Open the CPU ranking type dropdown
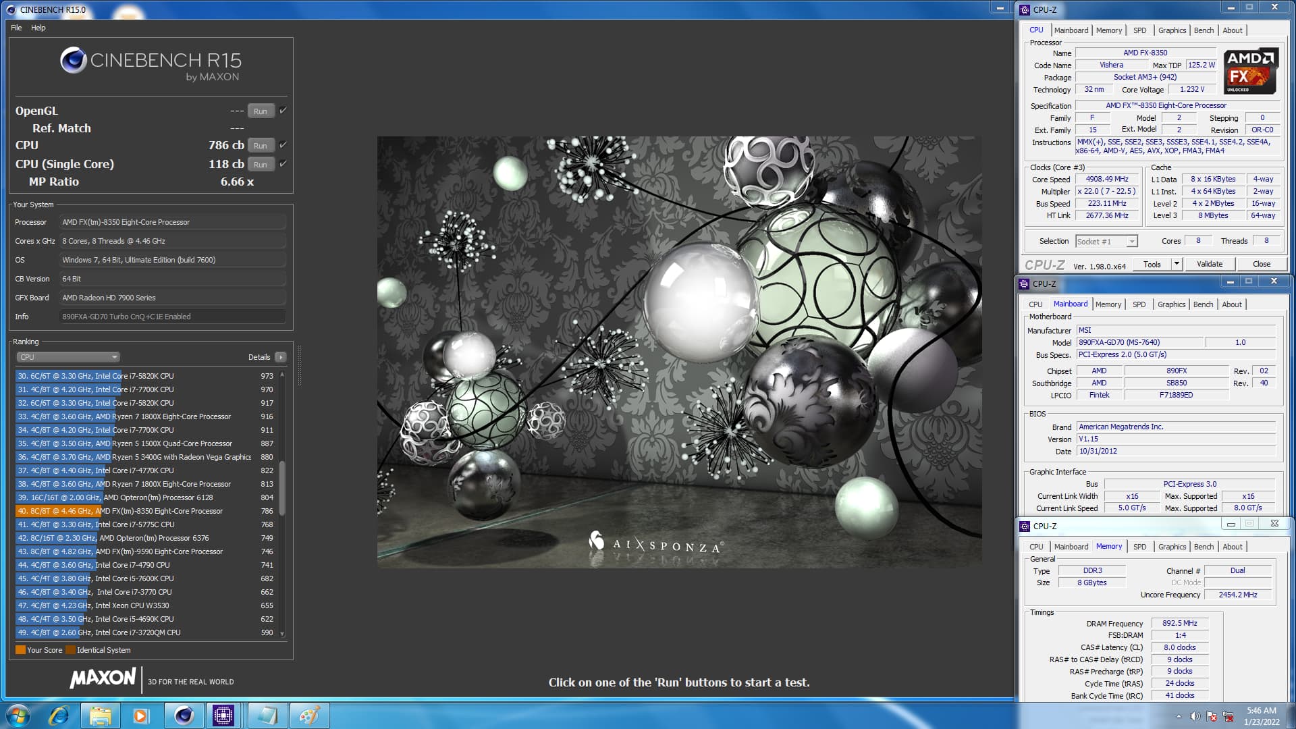This screenshot has height=729, width=1296. [x=67, y=357]
